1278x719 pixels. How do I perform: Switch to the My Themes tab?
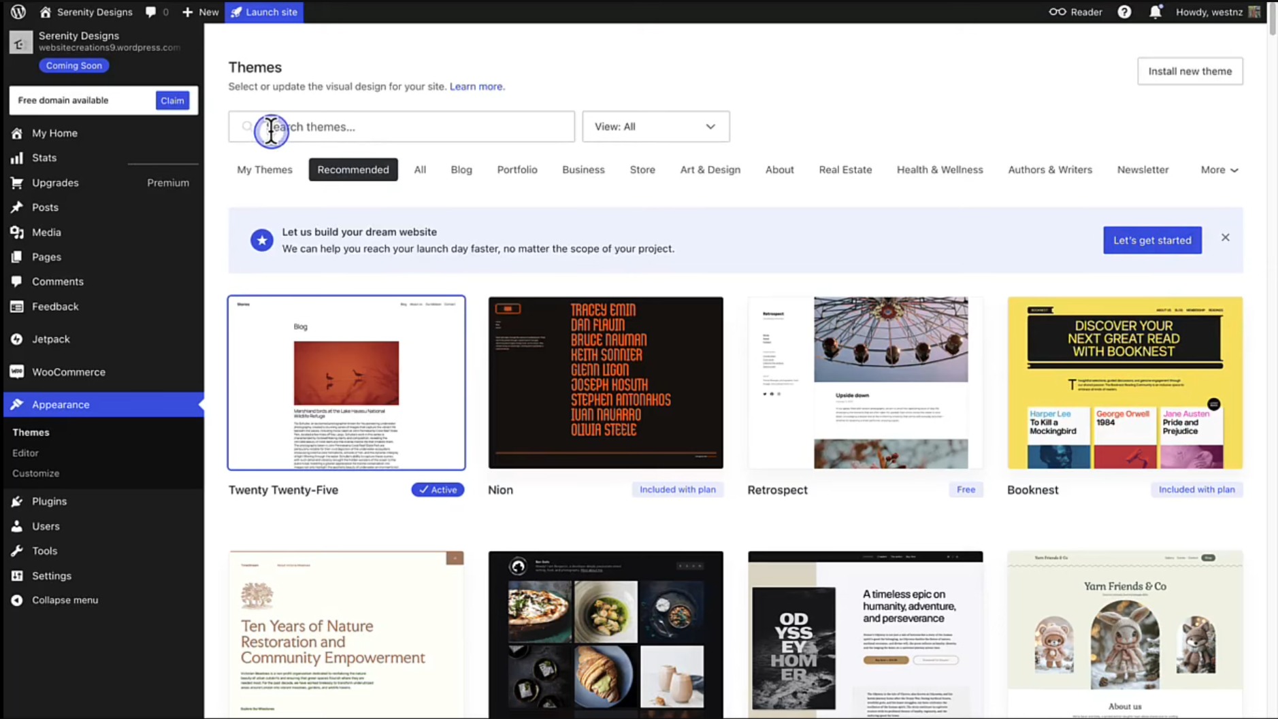(265, 169)
